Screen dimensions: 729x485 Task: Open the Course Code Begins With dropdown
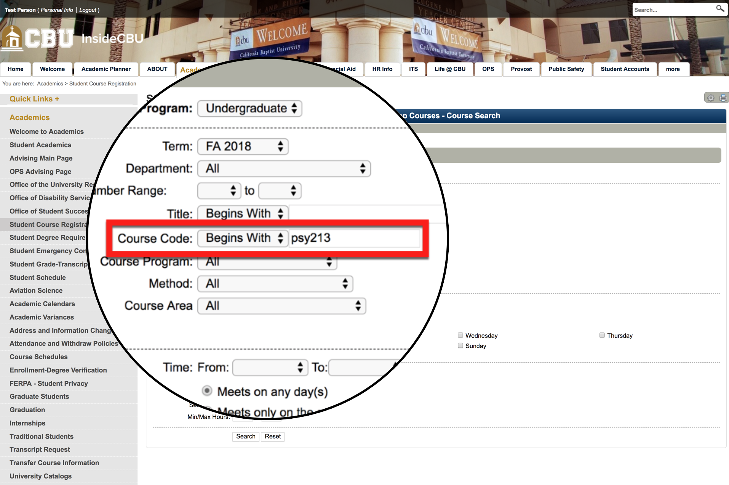point(242,238)
